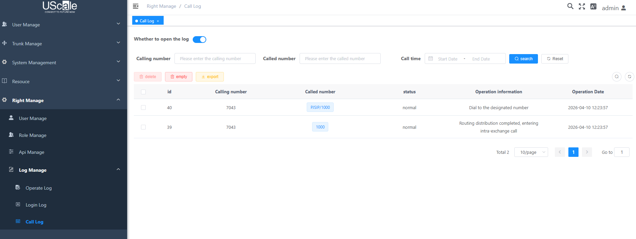
Task: Click the calendar icon in Call time
Action: [x=430, y=58]
